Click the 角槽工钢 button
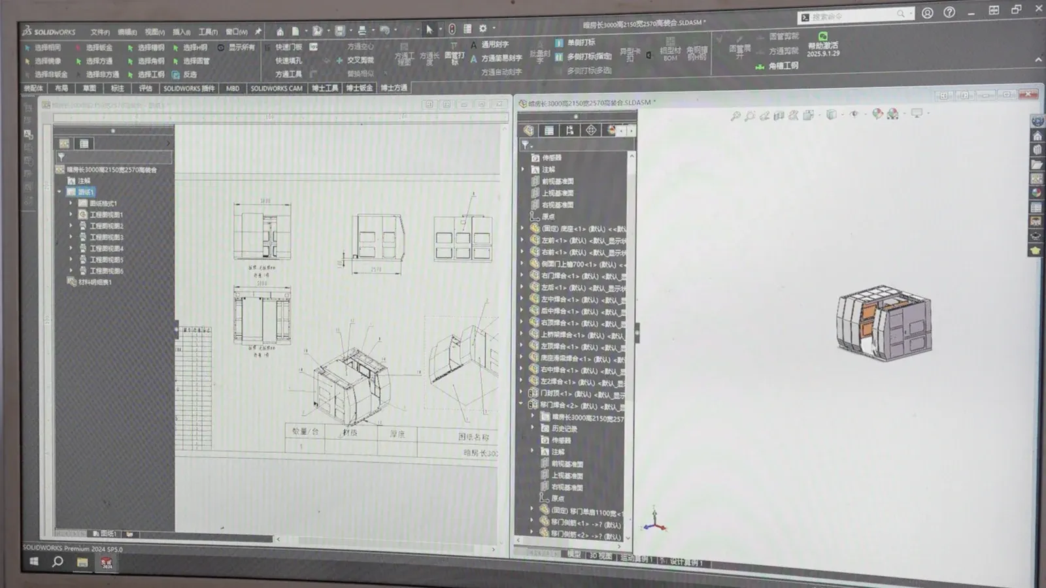Viewport: 1046px width, 588px height. tap(777, 66)
